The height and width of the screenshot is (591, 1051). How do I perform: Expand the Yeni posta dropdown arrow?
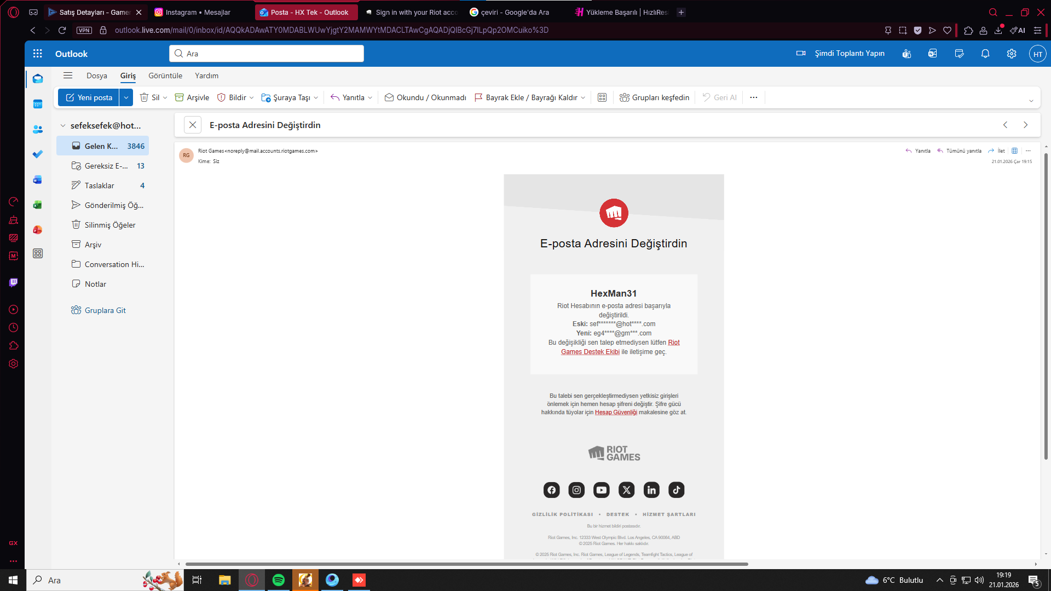pyautogui.click(x=126, y=97)
